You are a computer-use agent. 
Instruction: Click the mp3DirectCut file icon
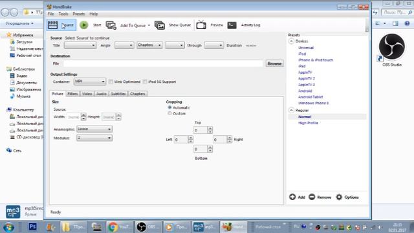pyautogui.click(x=13, y=212)
